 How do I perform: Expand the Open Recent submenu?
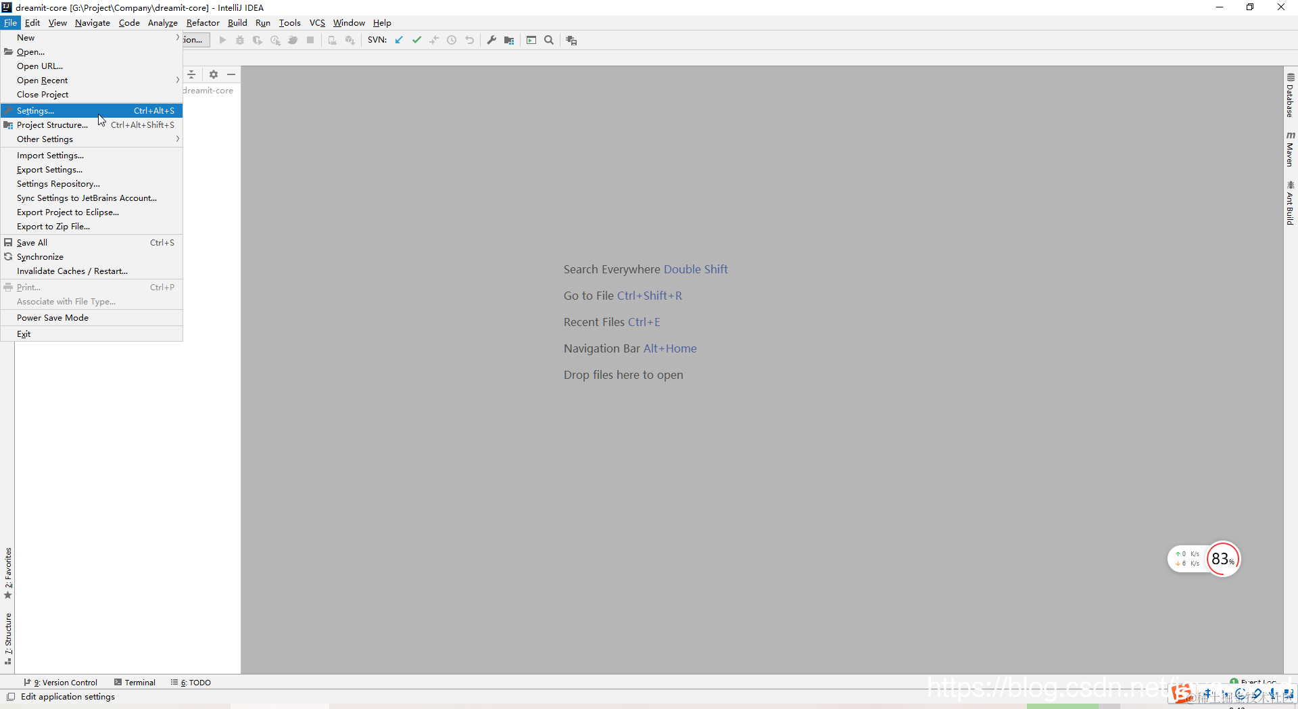[x=92, y=81]
